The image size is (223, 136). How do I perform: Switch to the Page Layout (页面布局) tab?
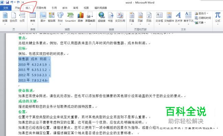[41, 8]
